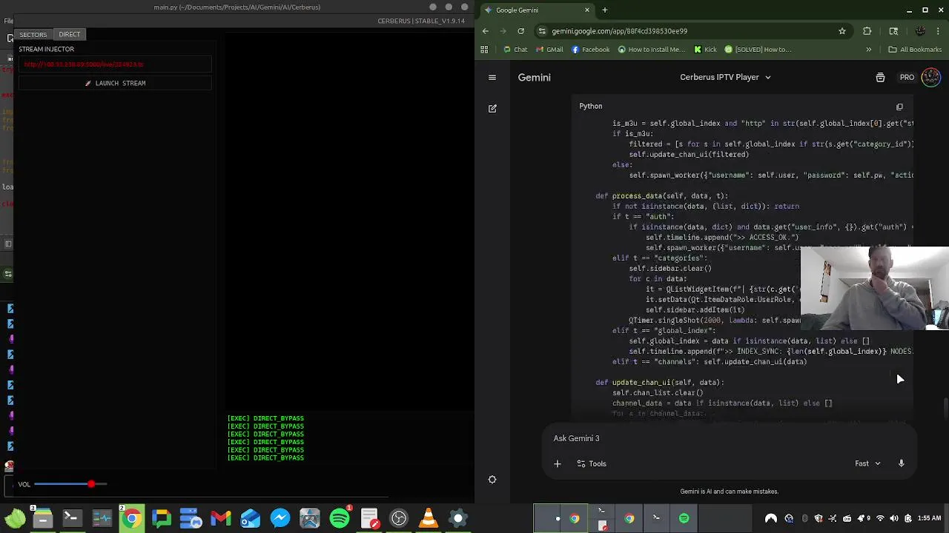Open the Kick bookmark
The height and width of the screenshot is (533, 949).
(706, 50)
